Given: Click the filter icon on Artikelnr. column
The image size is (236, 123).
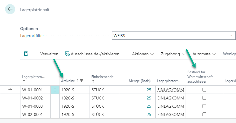Looking at the screenshot, I should [x=82, y=81].
